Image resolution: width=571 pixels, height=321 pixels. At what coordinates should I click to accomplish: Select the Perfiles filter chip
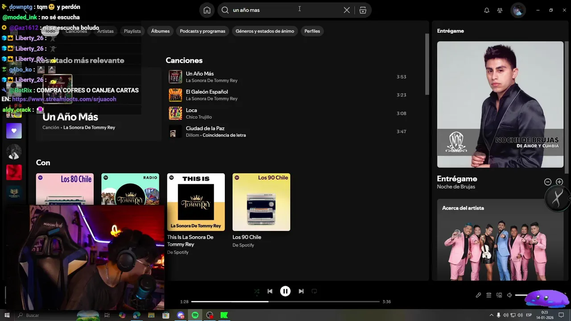tap(312, 31)
